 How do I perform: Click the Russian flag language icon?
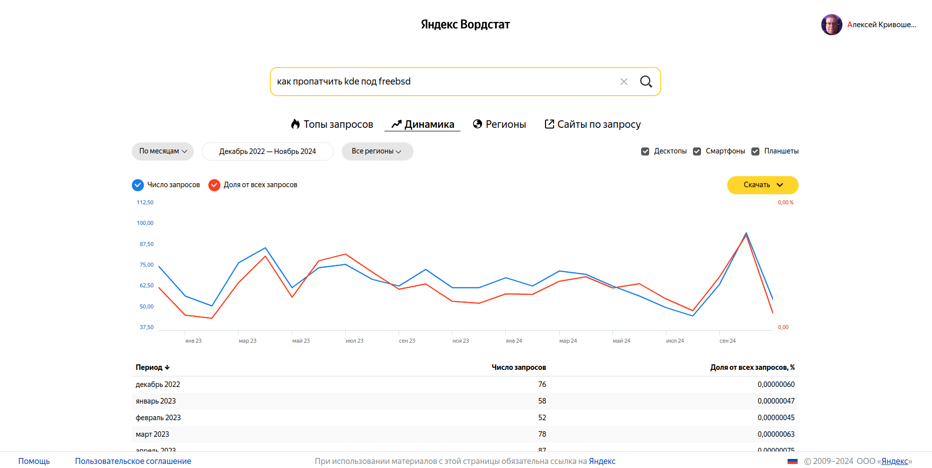(x=793, y=461)
